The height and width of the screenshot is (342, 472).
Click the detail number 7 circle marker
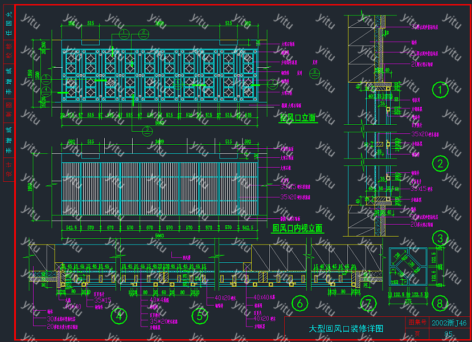pos(368,303)
